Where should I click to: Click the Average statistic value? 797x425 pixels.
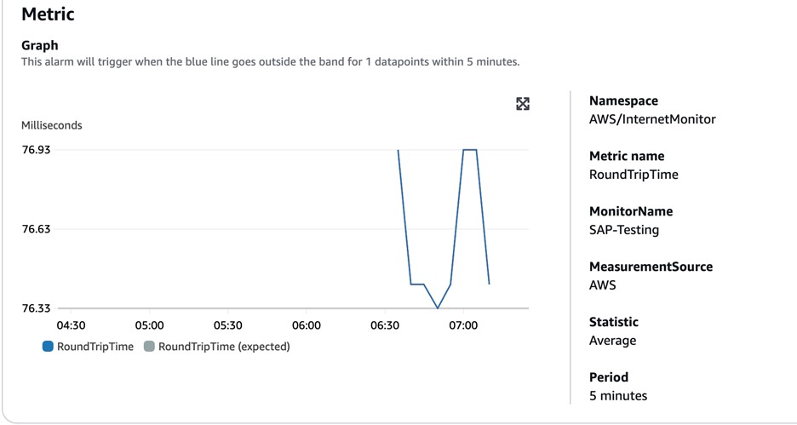[613, 341]
